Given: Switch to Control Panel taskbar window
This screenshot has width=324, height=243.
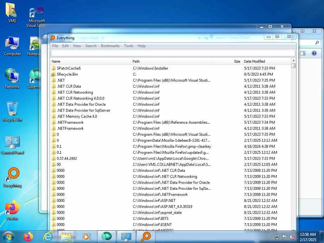Looking at the screenshot, I should (126, 237).
